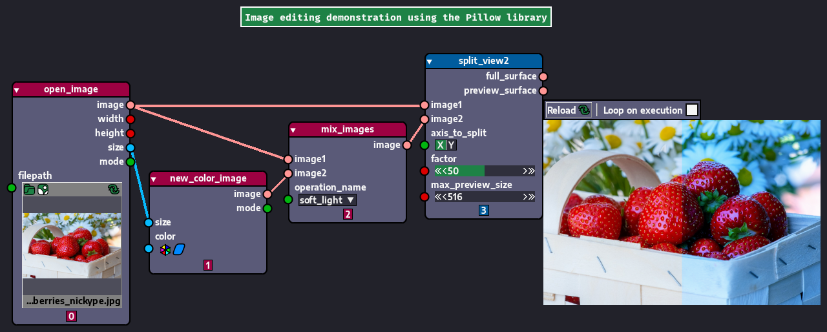Select X for axis_to_split
827x332 pixels.
[440, 145]
